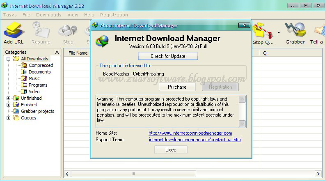Click the Stop toolbar icon
This screenshot has height=181, width=325.
pyautogui.click(x=68, y=31)
